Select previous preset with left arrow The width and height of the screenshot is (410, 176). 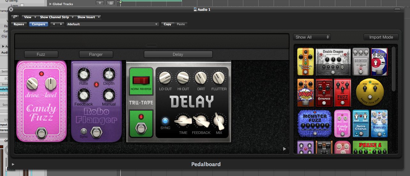[x=54, y=24]
